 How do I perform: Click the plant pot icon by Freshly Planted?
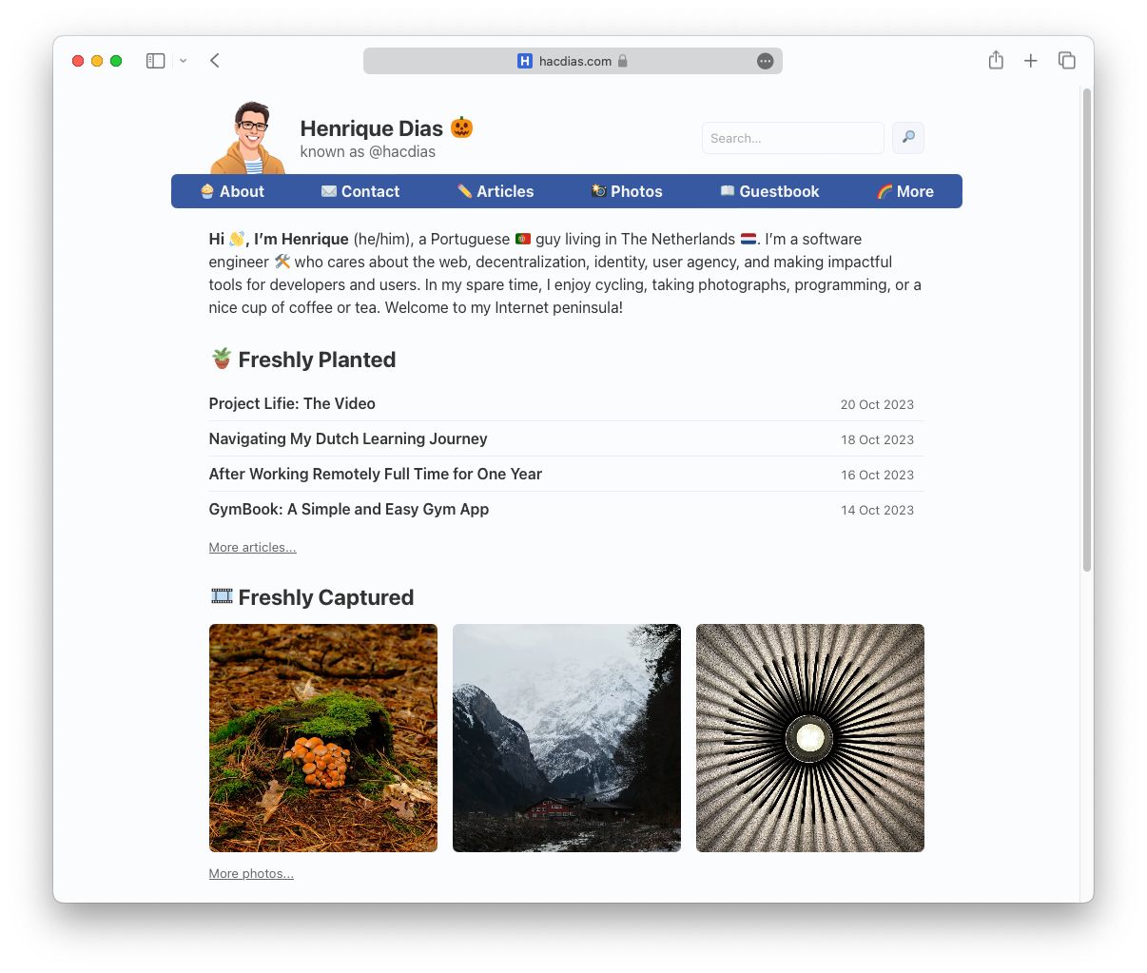pyautogui.click(x=222, y=358)
